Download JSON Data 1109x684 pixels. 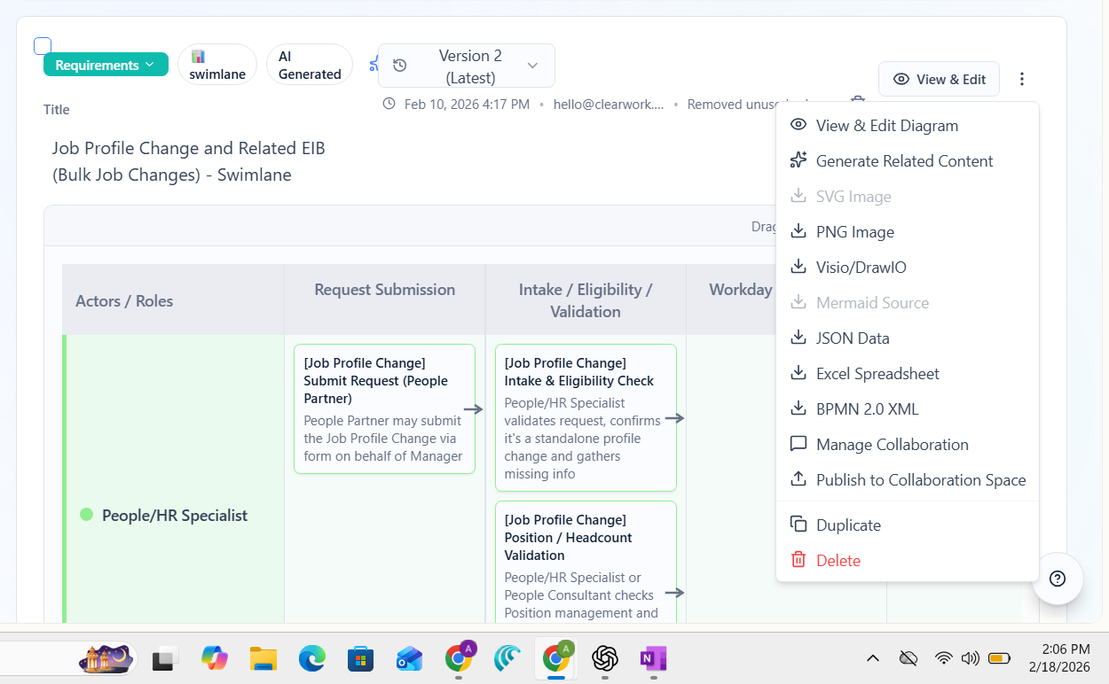[x=908, y=338]
